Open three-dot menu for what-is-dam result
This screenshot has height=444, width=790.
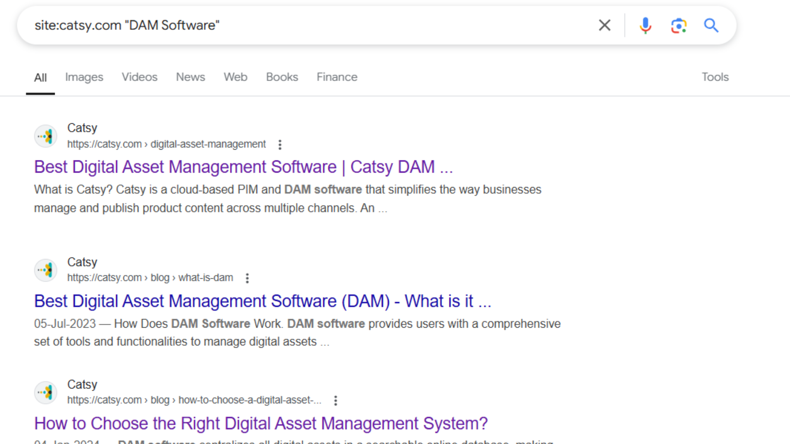coord(247,278)
